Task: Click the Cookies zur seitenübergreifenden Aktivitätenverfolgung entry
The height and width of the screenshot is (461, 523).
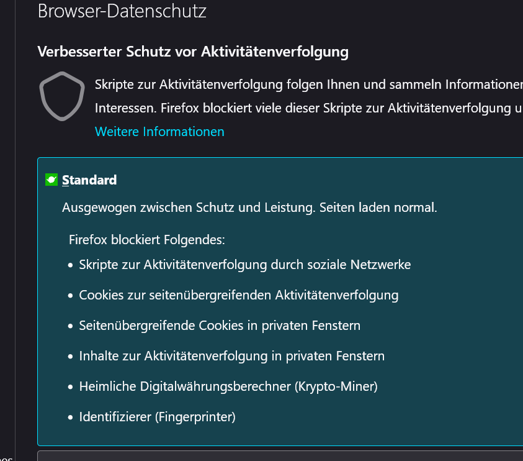Action: click(x=239, y=295)
